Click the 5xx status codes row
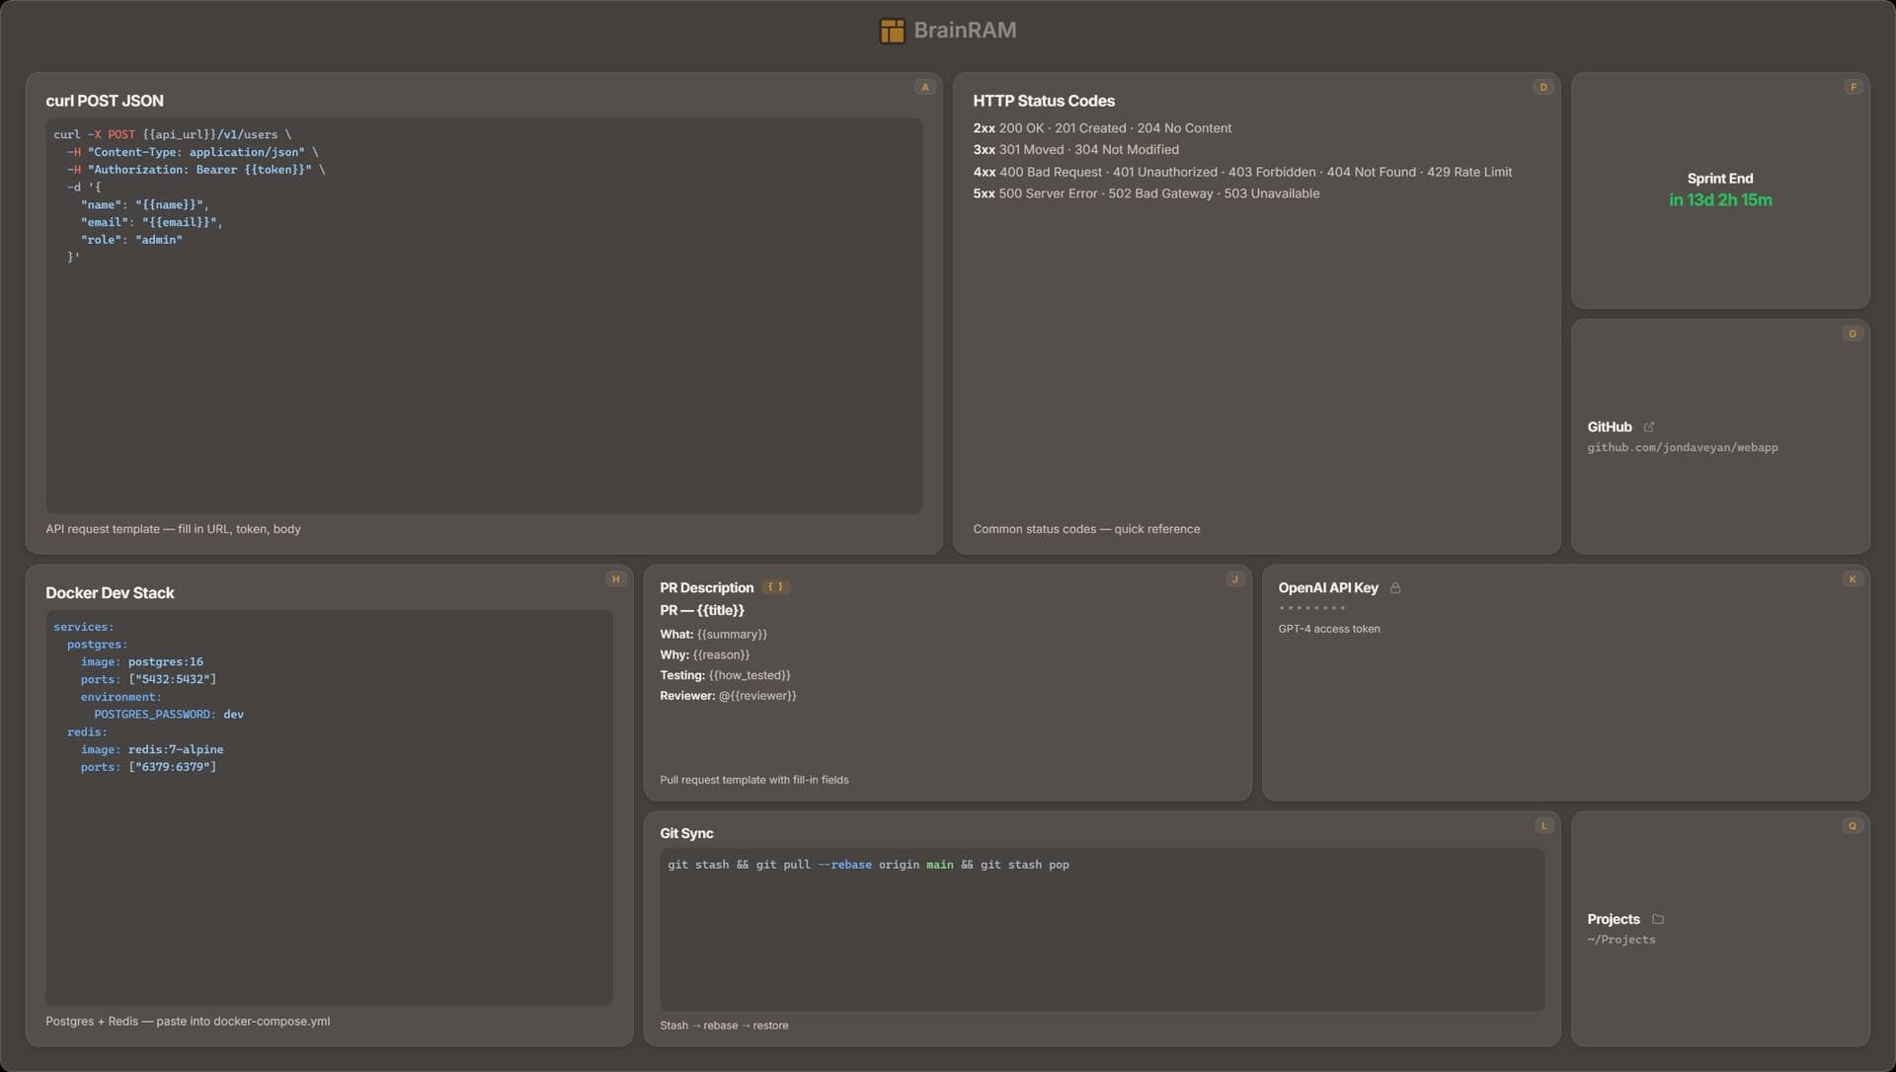The image size is (1896, 1072). pyautogui.click(x=1145, y=193)
